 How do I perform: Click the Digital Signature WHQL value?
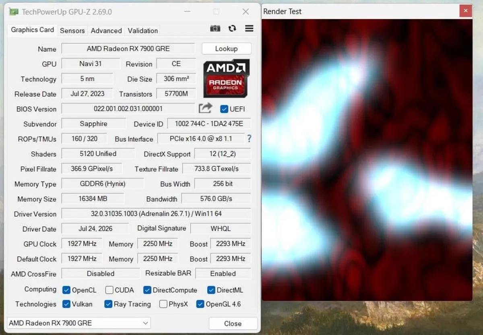coord(221,228)
